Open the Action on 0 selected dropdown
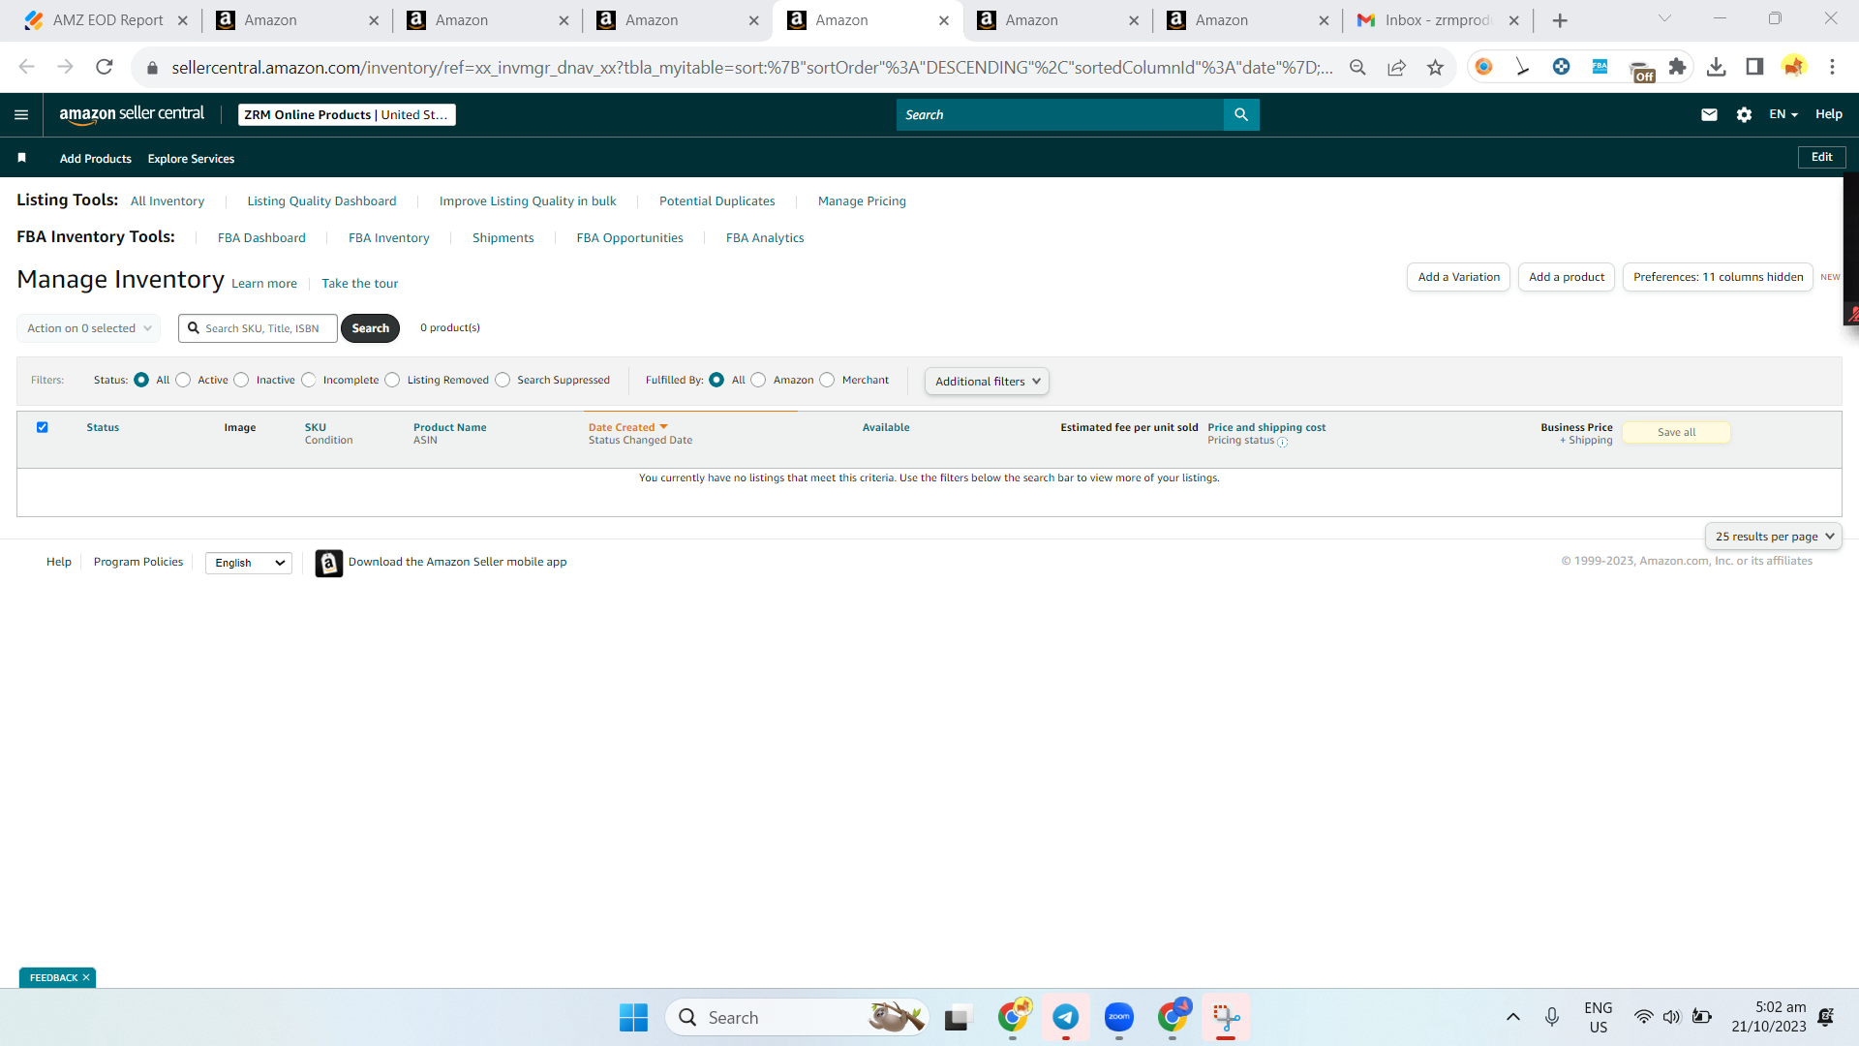 89,328
